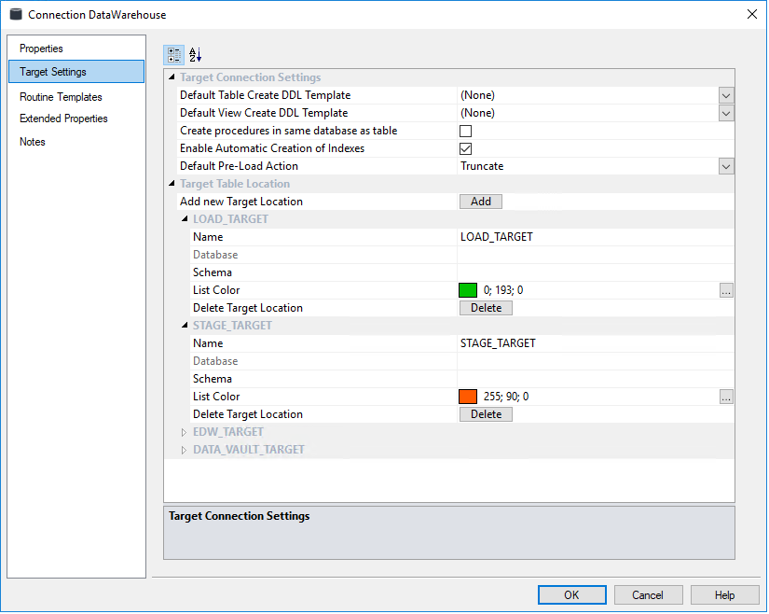Close the Connection DataWarehouse dialog

(x=752, y=14)
